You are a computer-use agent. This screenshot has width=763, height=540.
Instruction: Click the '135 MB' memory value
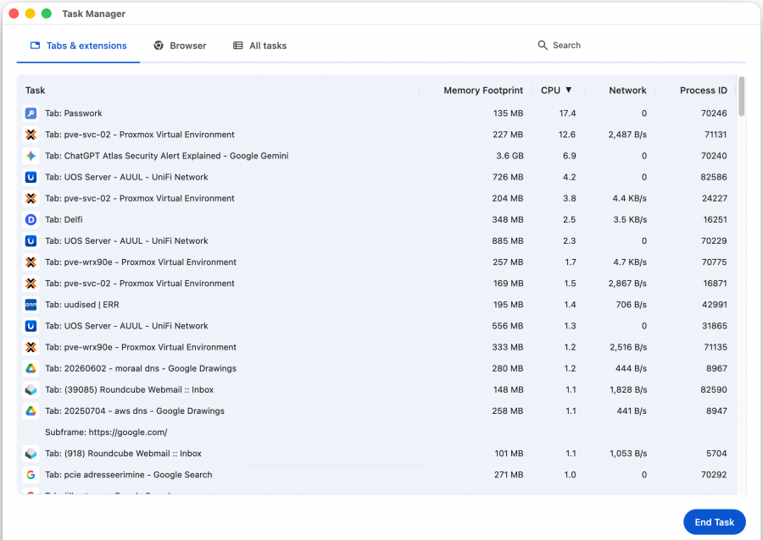[508, 113]
